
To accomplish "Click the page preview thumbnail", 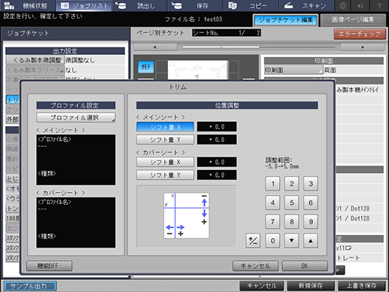I will 198,70.
